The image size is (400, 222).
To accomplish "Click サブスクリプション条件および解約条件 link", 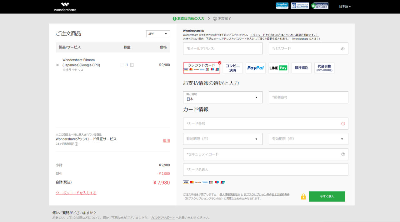I will coord(267,194).
